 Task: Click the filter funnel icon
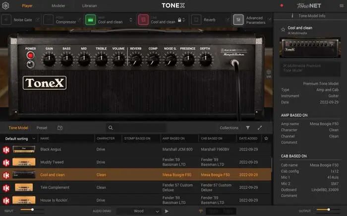tap(248, 128)
